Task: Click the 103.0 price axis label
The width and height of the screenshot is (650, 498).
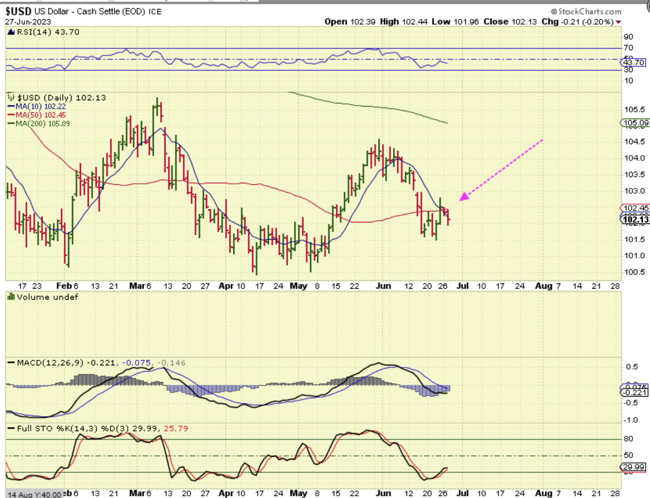Action: click(634, 191)
